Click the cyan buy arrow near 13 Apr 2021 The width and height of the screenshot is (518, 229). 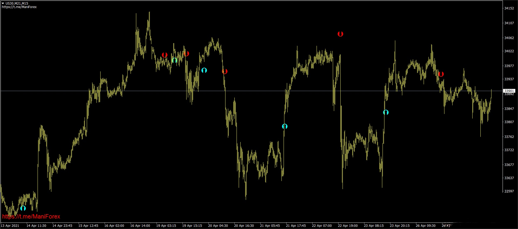tap(23, 208)
